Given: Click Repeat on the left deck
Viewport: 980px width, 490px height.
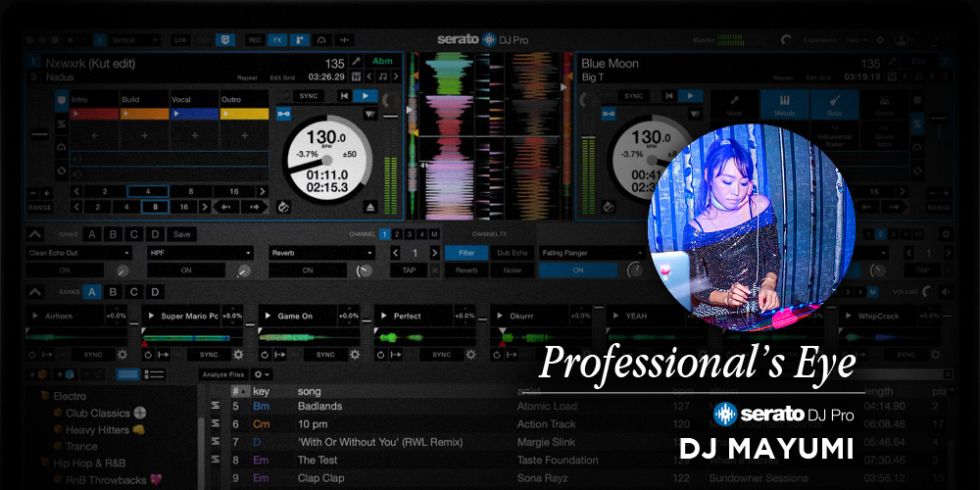Looking at the screenshot, I should tap(247, 77).
